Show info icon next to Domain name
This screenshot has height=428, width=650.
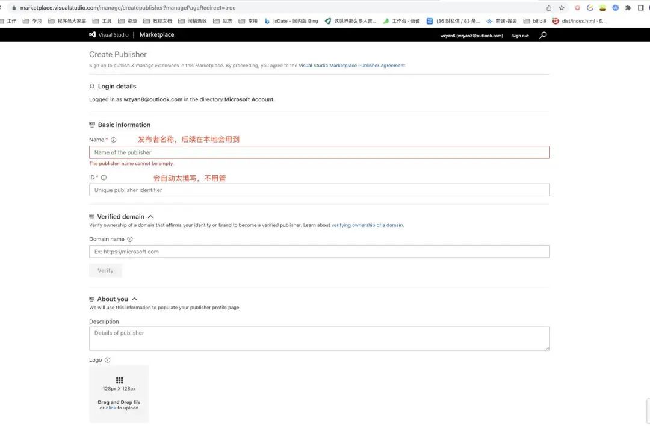point(130,240)
